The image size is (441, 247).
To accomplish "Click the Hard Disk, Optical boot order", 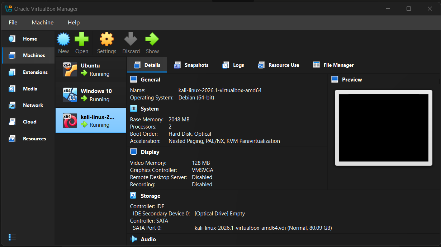I will [x=190, y=134].
